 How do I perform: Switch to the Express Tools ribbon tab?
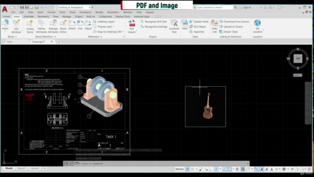click(x=123, y=16)
